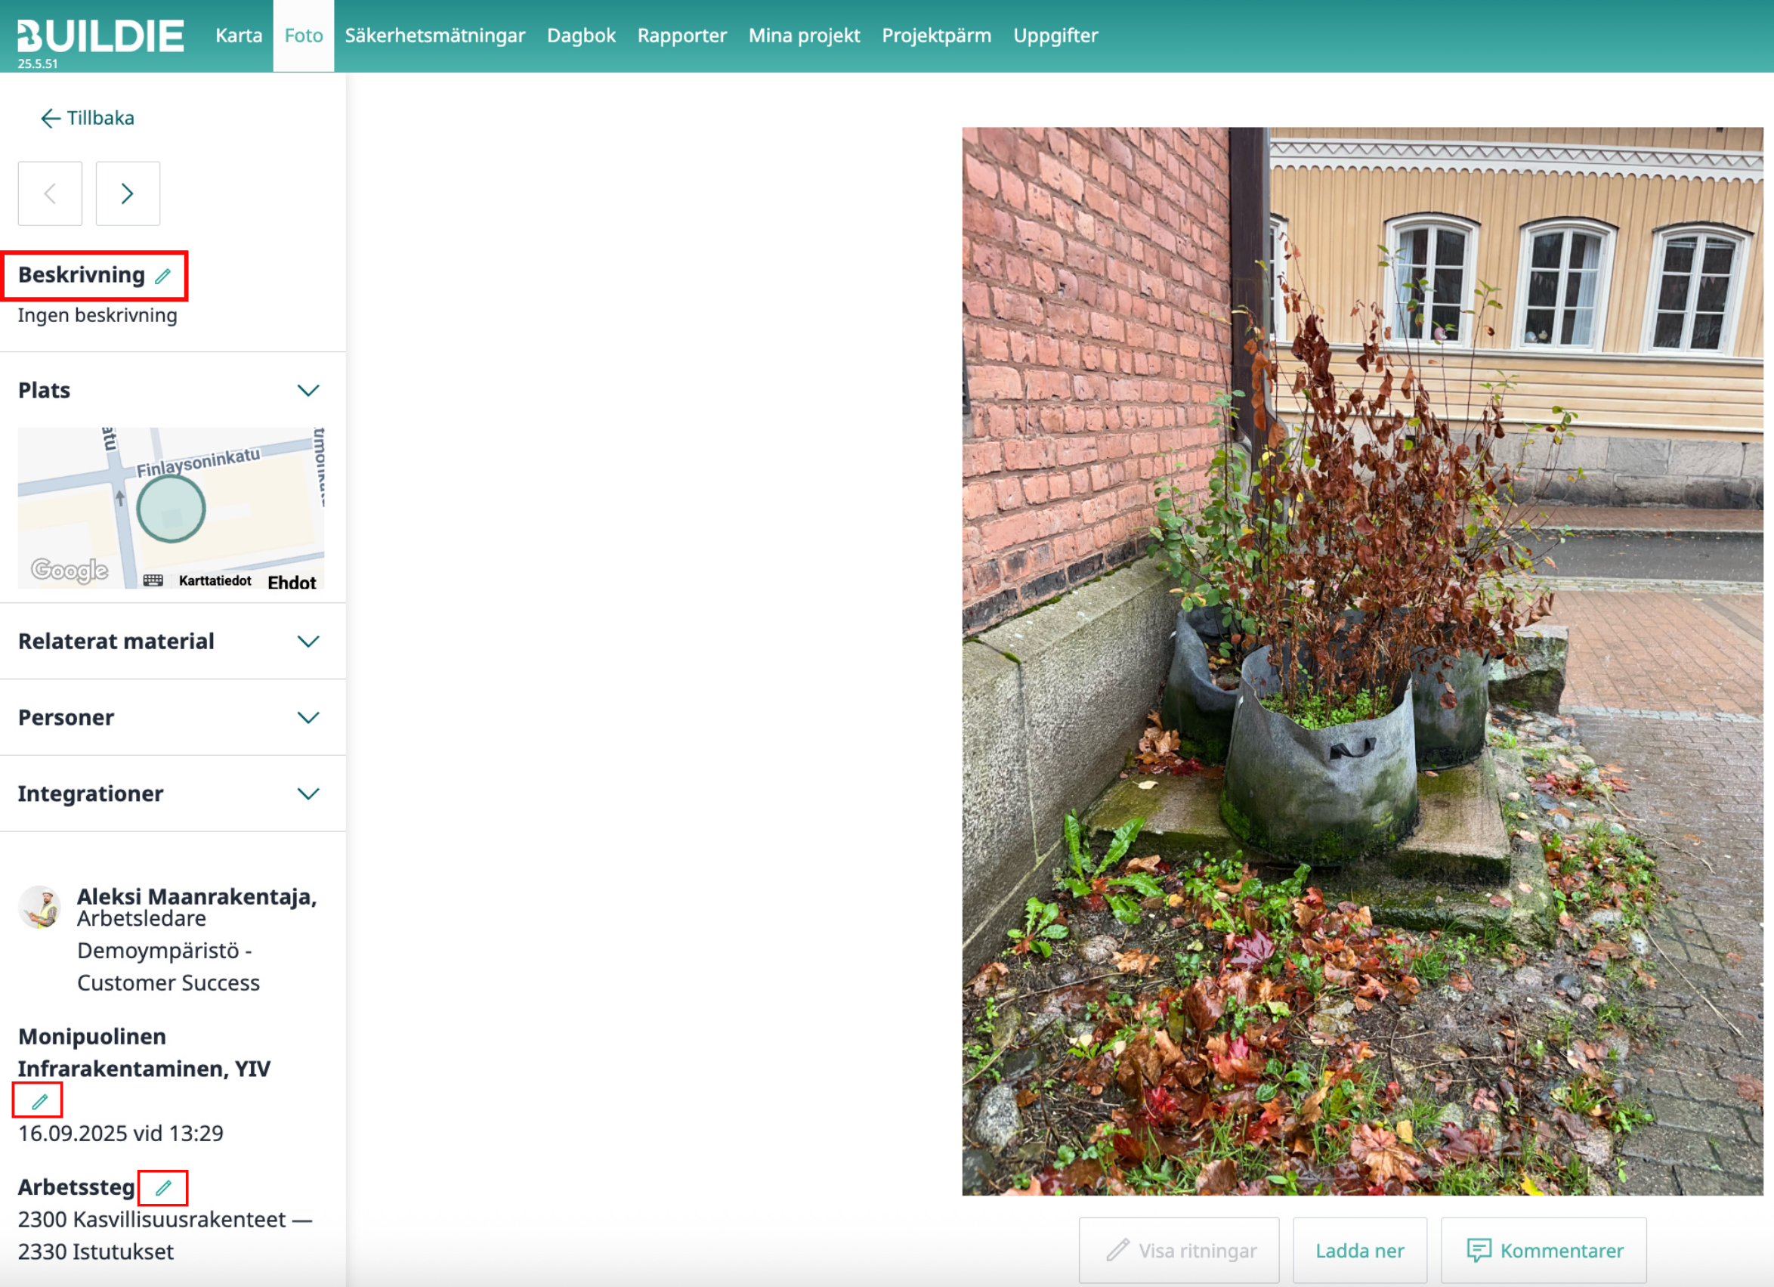The width and height of the screenshot is (1774, 1287).
Task: Open the Kommentarer panel
Action: (x=1544, y=1250)
